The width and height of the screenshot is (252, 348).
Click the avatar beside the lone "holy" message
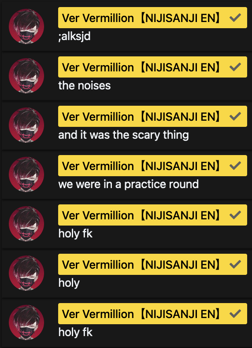[26, 273]
